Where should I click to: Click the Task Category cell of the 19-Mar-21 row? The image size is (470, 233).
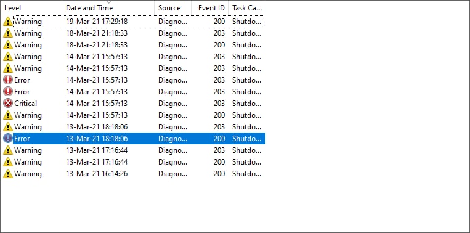tap(246, 22)
